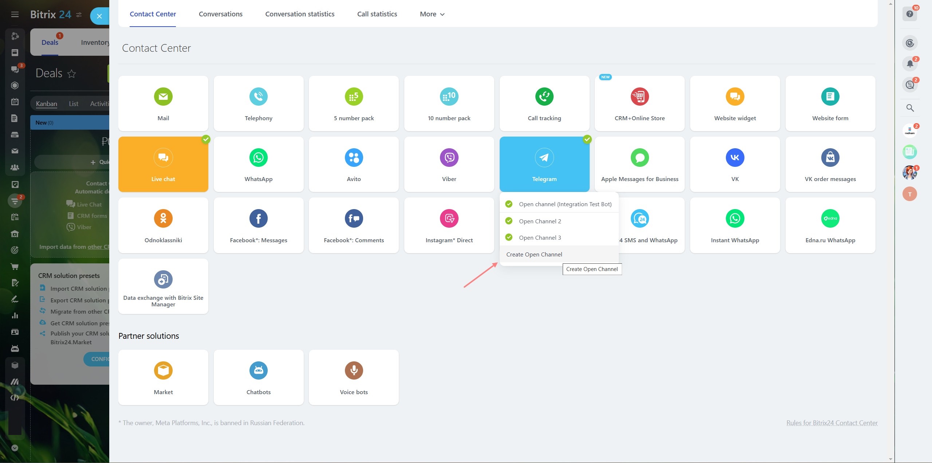Viewport: 932px width, 463px height.
Task: Open the Telephony channel tile
Action: pos(258,103)
